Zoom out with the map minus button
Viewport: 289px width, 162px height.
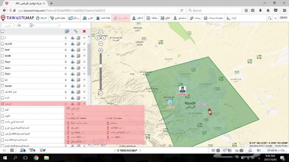[101, 93]
